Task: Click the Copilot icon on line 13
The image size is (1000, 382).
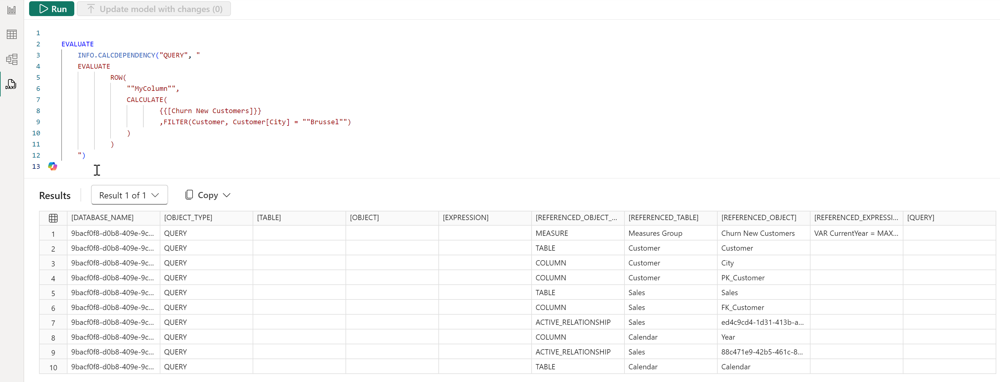Action: [52, 166]
